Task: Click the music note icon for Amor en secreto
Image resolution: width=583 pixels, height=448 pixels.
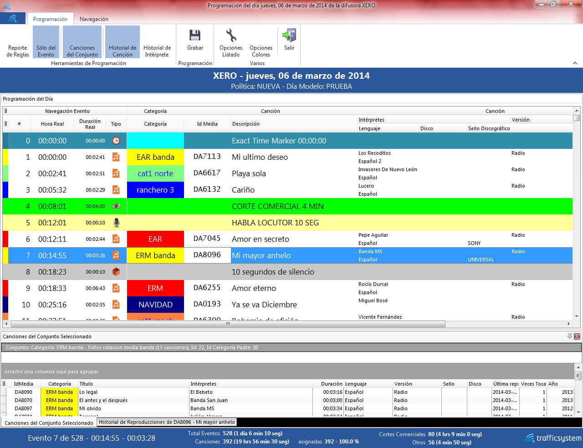Action: click(116, 239)
